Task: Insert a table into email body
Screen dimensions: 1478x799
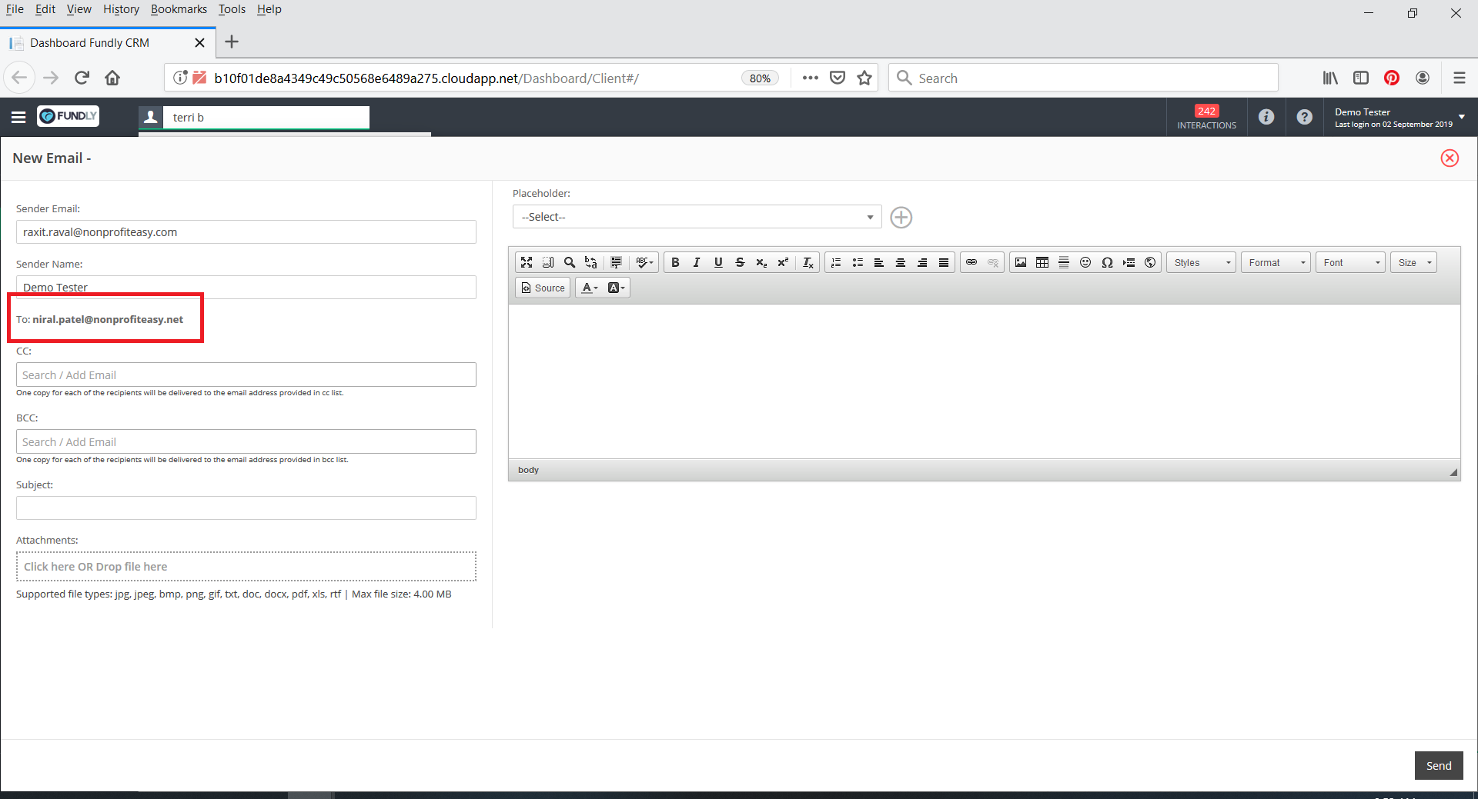Action: pyautogui.click(x=1042, y=262)
